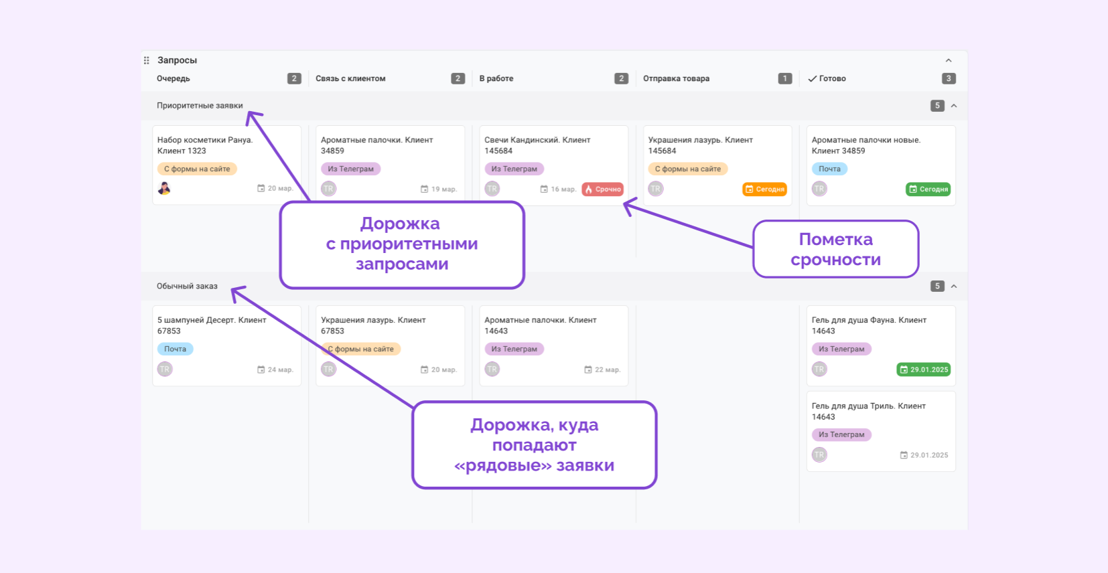
Task: Click count badge 2 in Очередь header
Action: [294, 79]
